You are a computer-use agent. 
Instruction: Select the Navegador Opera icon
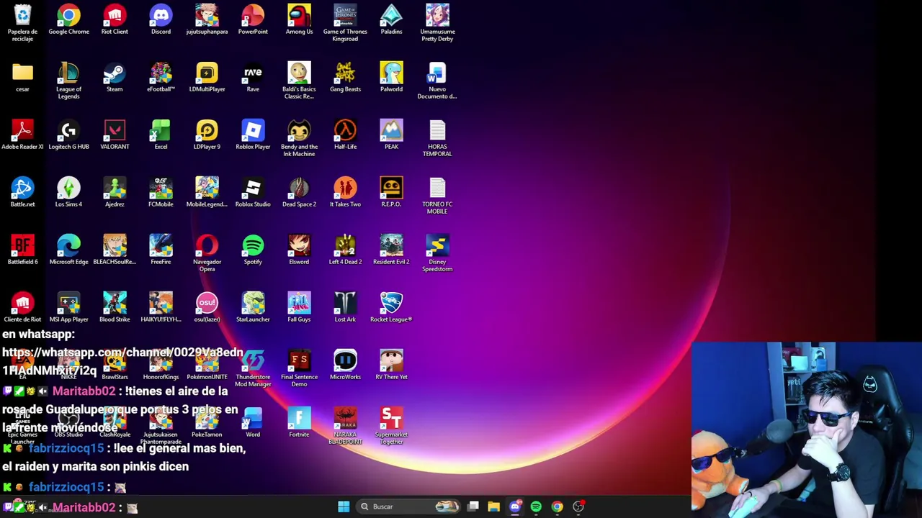(207, 253)
